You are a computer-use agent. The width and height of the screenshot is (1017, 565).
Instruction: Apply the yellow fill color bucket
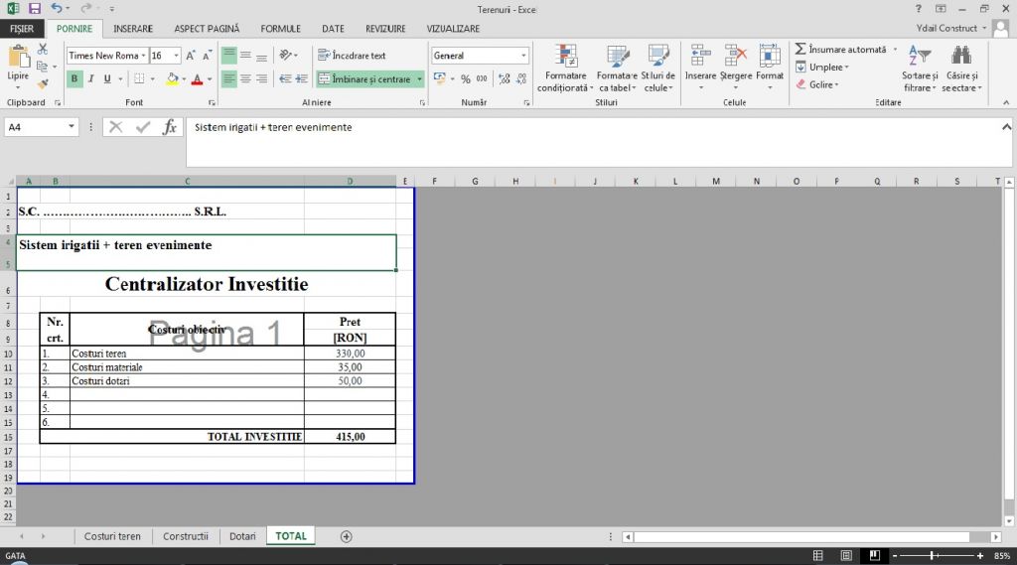(173, 79)
